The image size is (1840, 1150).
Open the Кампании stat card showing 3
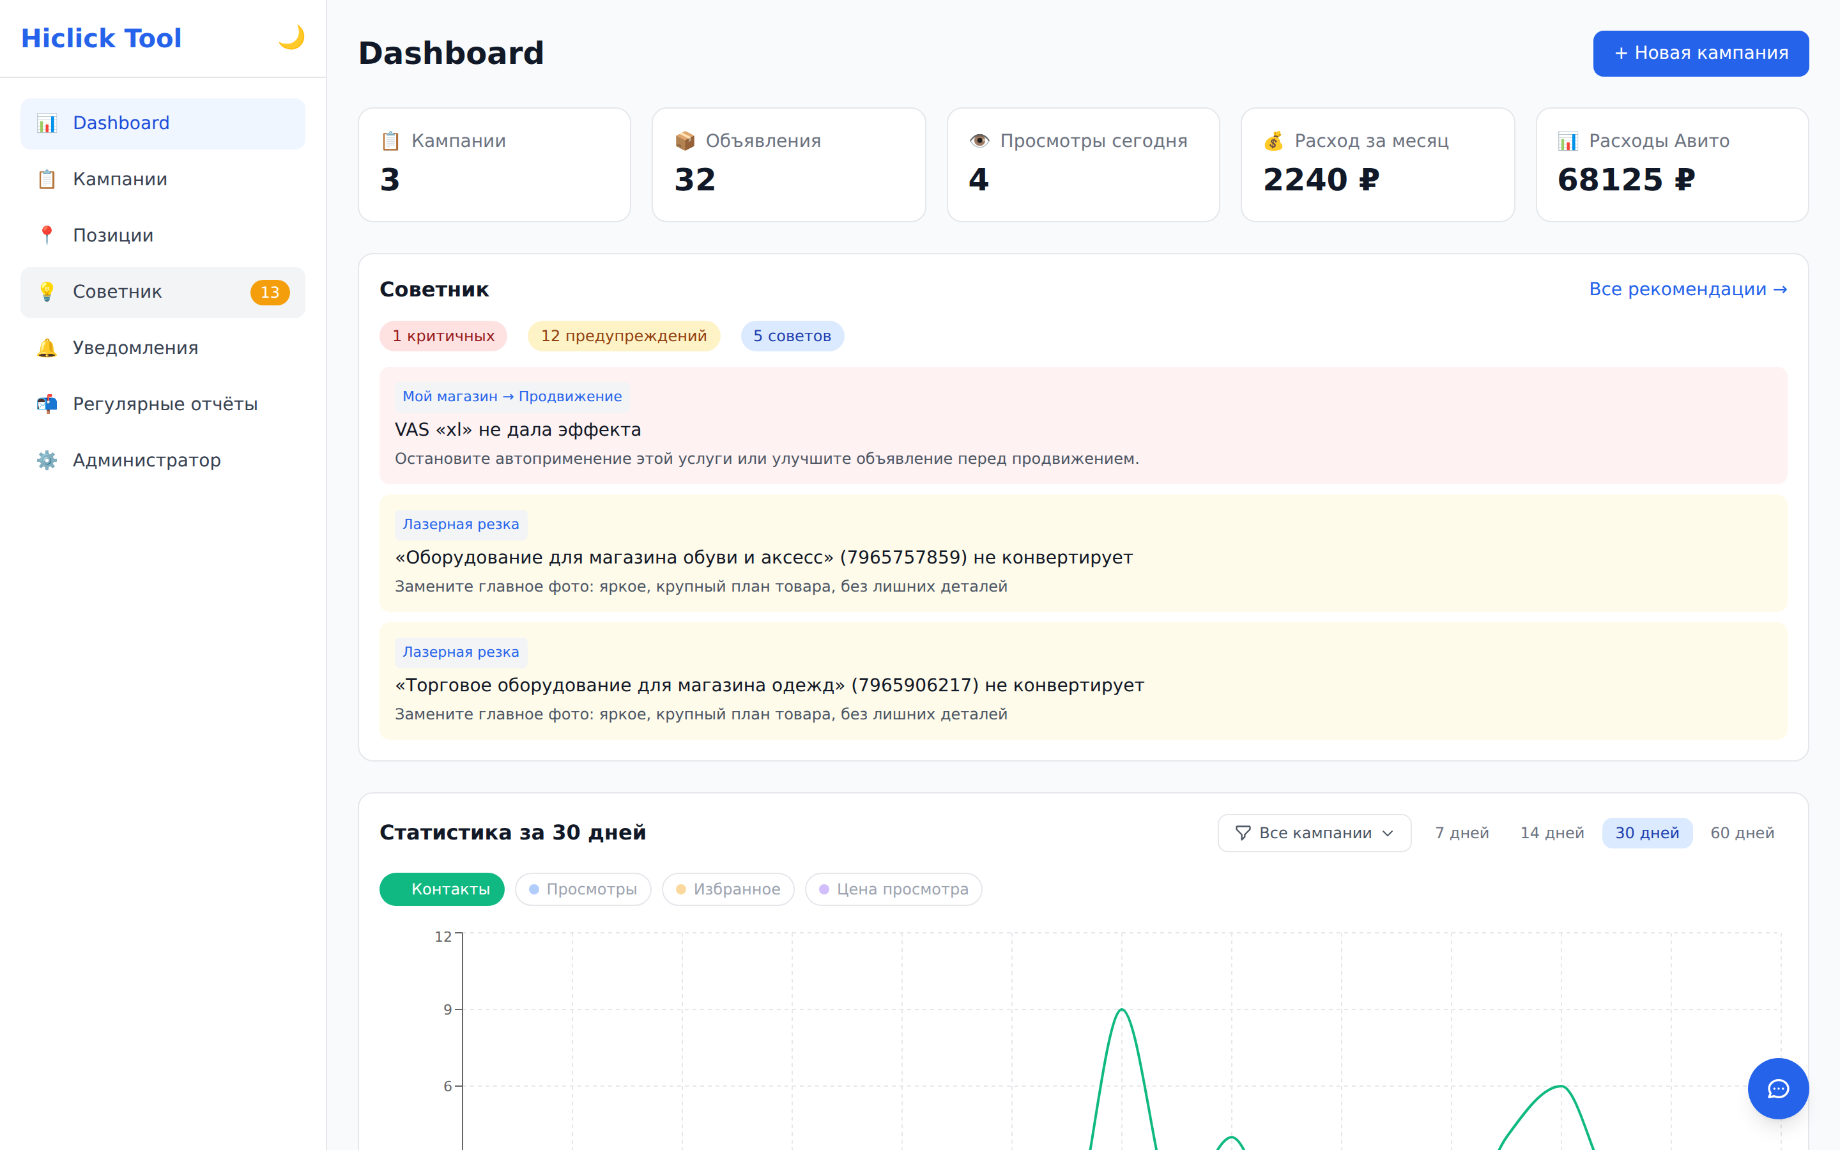[495, 165]
